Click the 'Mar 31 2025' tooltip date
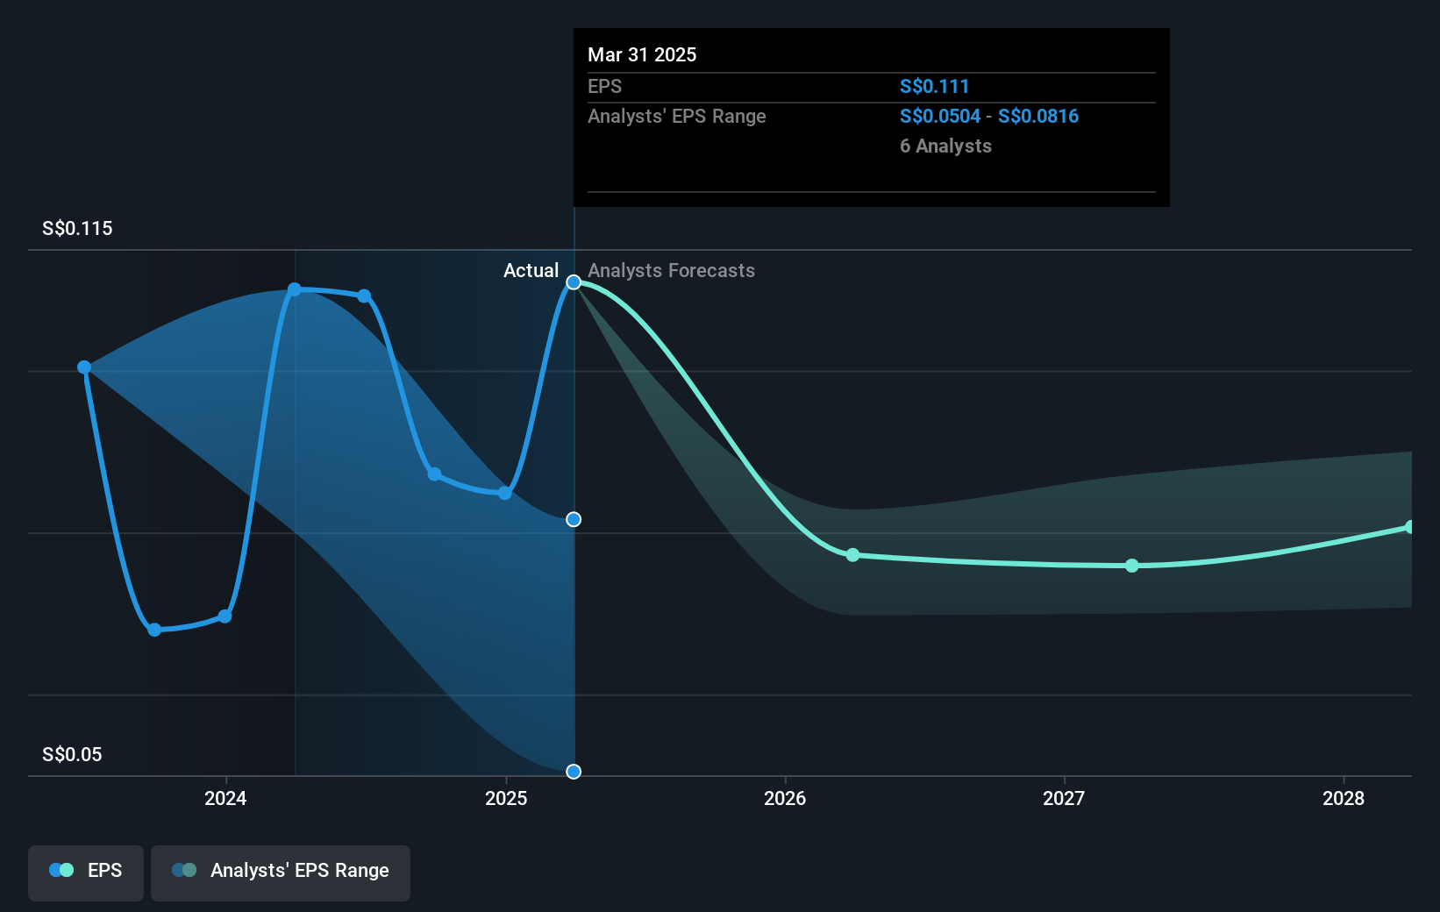Screen dimensions: 1440x912 [x=642, y=55]
